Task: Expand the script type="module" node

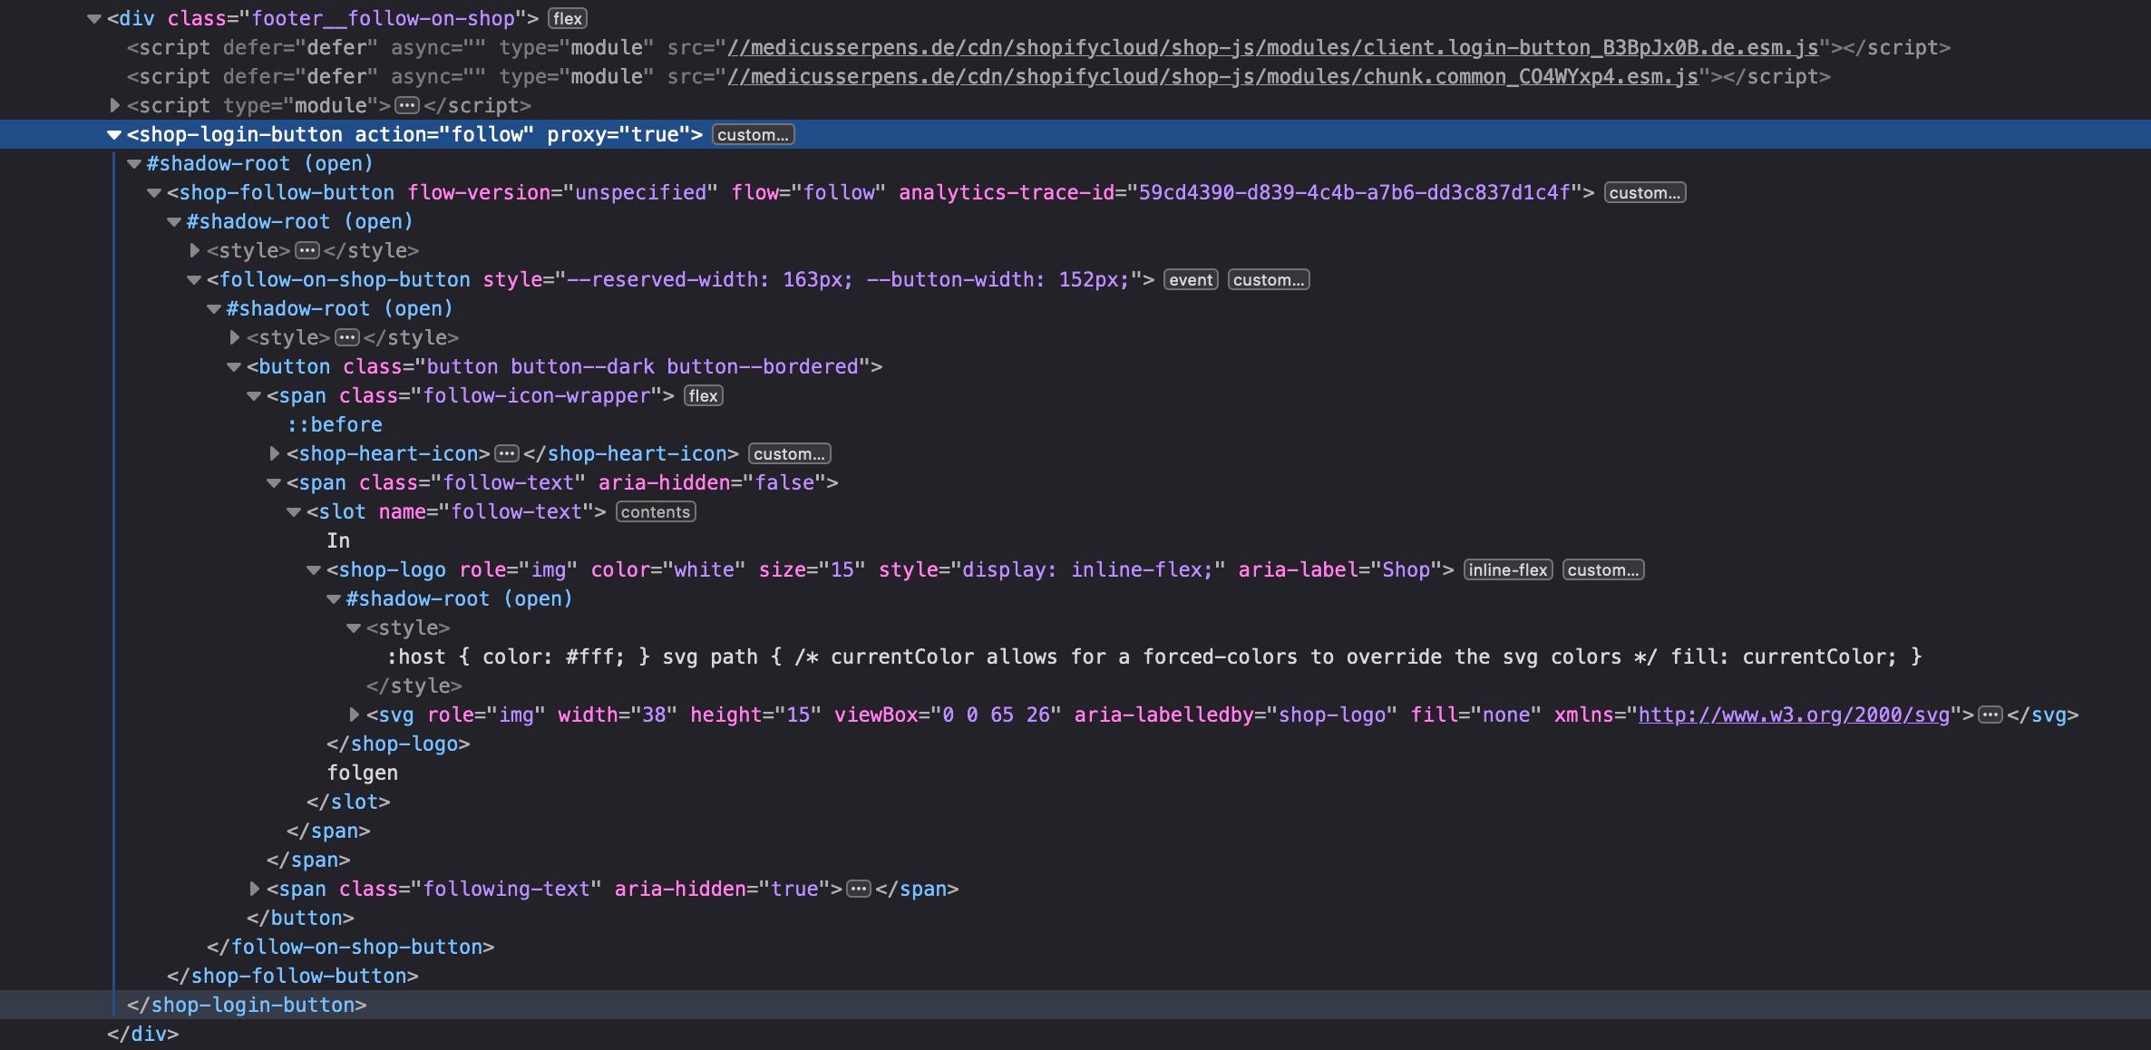Action: (x=114, y=105)
